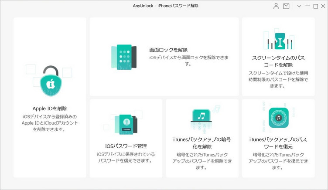Image resolution: width=328 pixels, height=190 pixels.
Task: Click the description under 'iTunesバックアップのパスワードを復元'
Action: point(278,161)
